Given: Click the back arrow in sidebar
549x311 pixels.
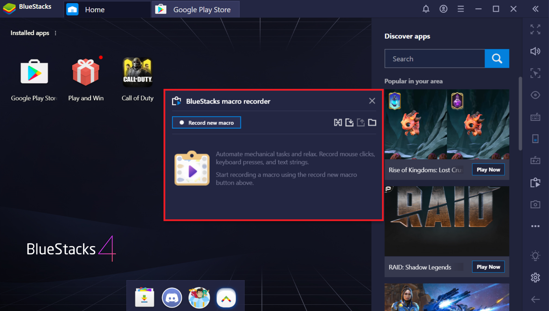Looking at the screenshot, I should (x=535, y=299).
